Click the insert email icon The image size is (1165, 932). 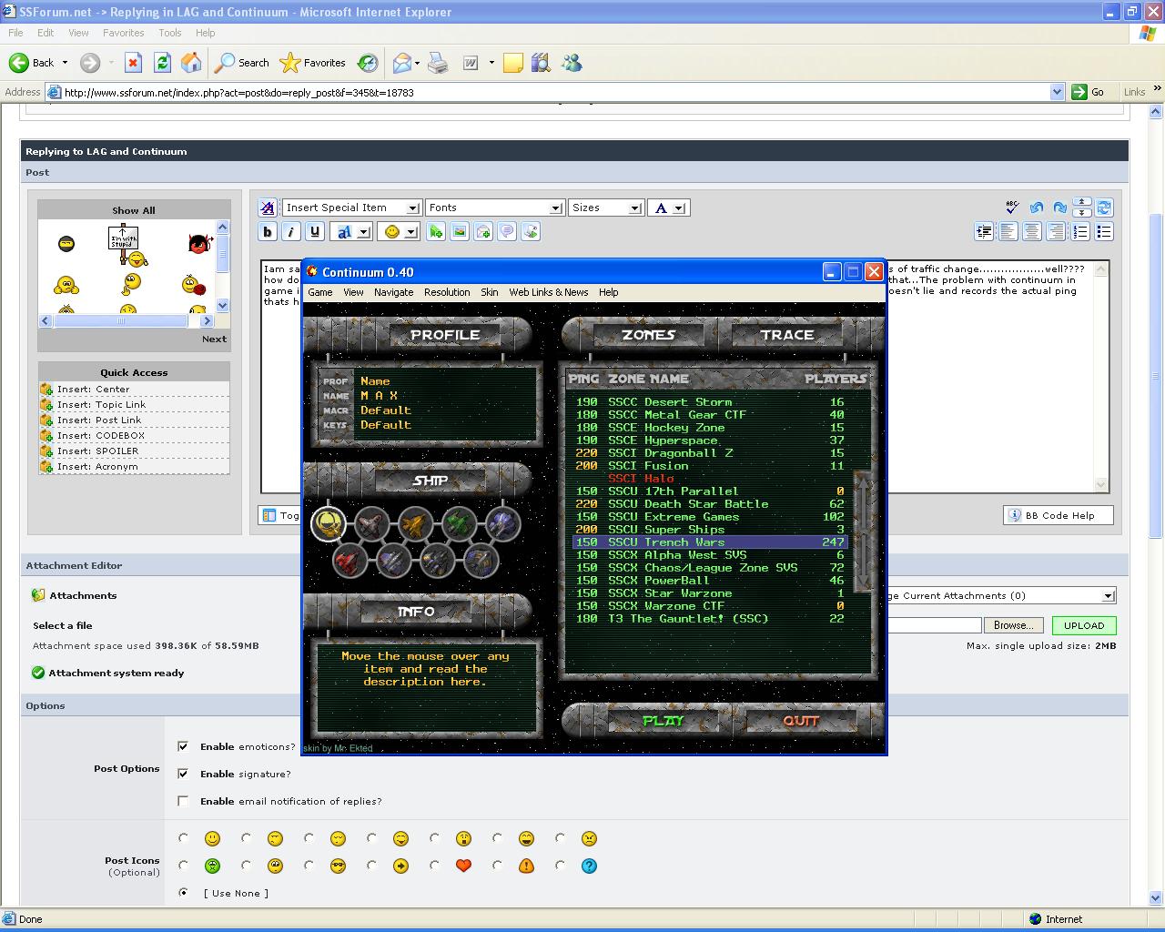pyautogui.click(x=483, y=232)
